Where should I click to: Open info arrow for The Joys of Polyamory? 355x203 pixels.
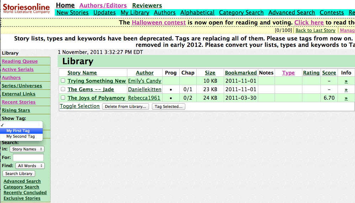346,98
